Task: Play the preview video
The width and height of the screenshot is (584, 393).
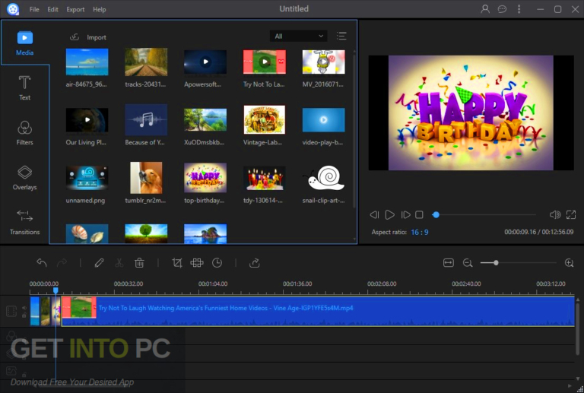Action: tap(389, 214)
